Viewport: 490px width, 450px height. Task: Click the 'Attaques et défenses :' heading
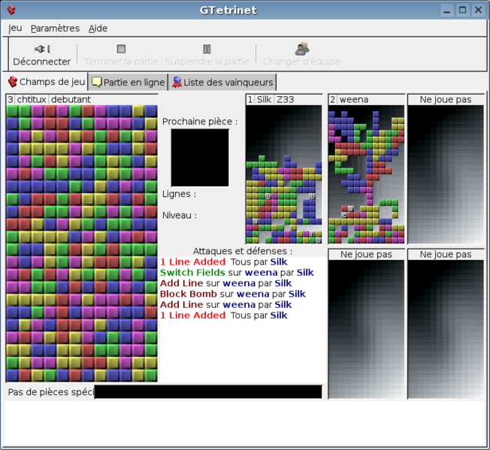coord(243,251)
